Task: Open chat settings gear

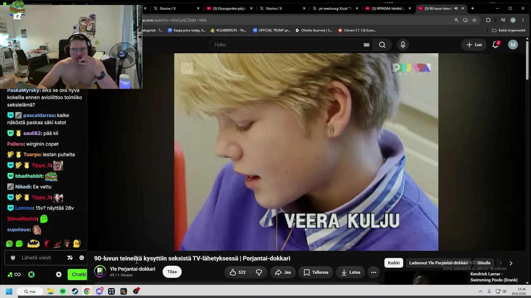Action: point(58,274)
